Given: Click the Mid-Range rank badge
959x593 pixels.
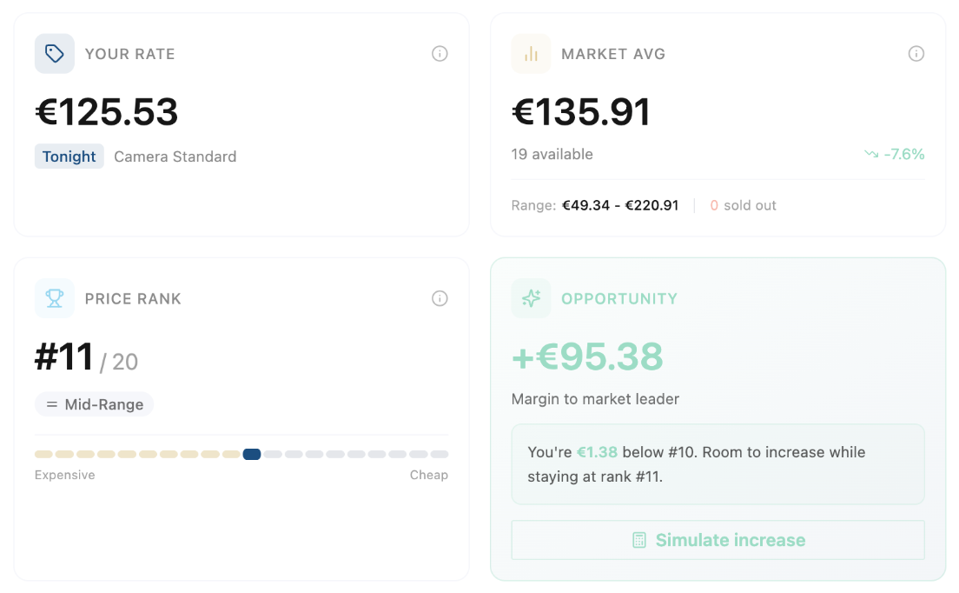Looking at the screenshot, I should pyautogui.click(x=95, y=404).
